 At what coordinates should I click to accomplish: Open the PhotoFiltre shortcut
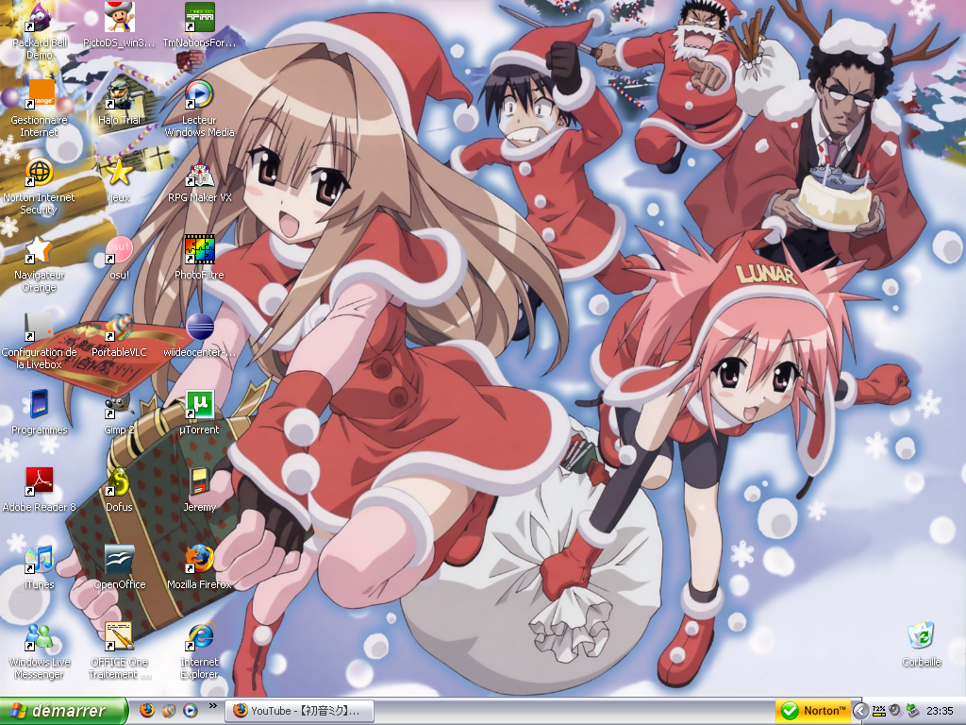click(x=199, y=258)
